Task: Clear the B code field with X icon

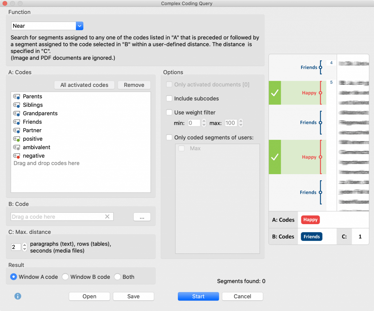Action: click(x=107, y=216)
